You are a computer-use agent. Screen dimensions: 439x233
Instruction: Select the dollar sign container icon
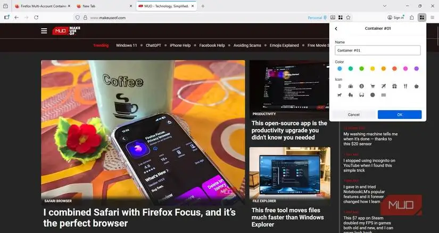click(361, 87)
